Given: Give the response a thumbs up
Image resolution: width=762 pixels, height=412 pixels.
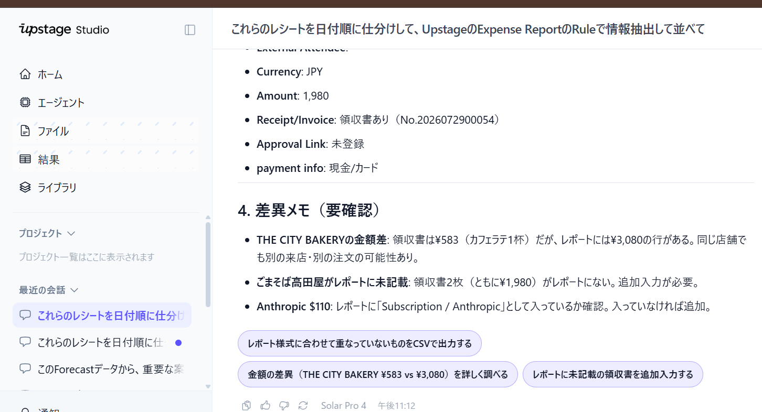Looking at the screenshot, I should click(266, 406).
